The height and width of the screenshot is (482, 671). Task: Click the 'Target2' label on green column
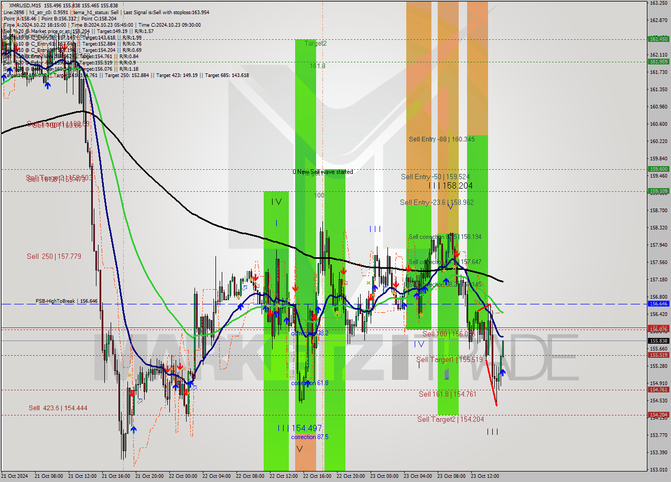point(316,43)
